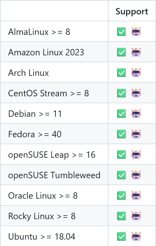Click the 'openSUSE Tumbleweed' text
Image resolution: width=156 pixels, height=246 pixels.
pyautogui.click(x=54, y=175)
